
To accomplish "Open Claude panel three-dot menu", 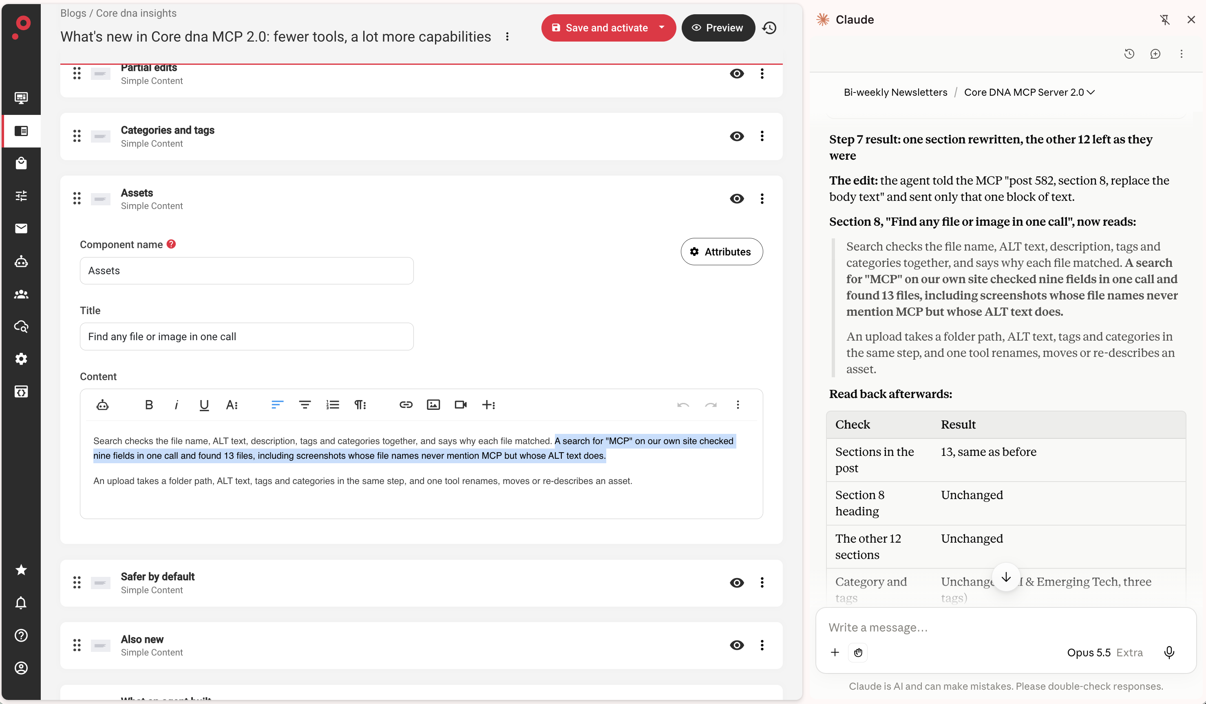I will pos(1182,53).
